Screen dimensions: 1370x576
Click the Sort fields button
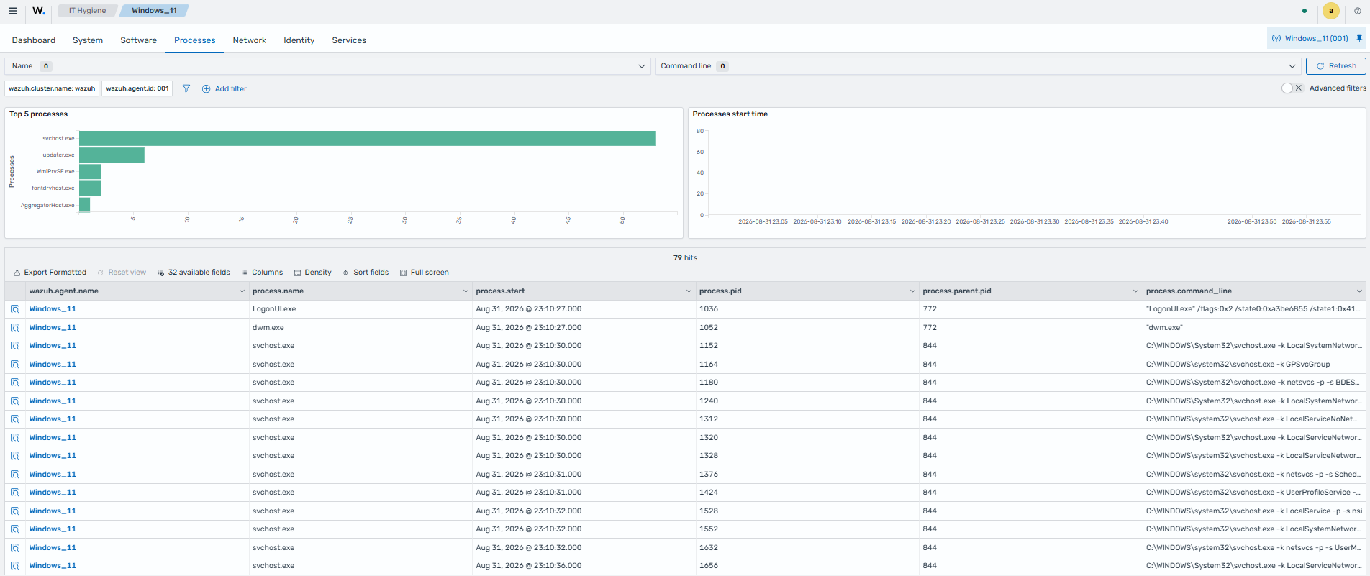[366, 273]
